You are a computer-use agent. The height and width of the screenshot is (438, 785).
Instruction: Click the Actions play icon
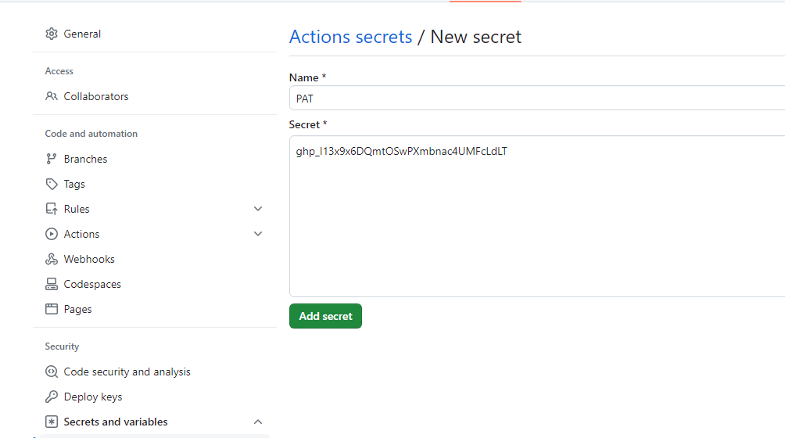coord(52,234)
